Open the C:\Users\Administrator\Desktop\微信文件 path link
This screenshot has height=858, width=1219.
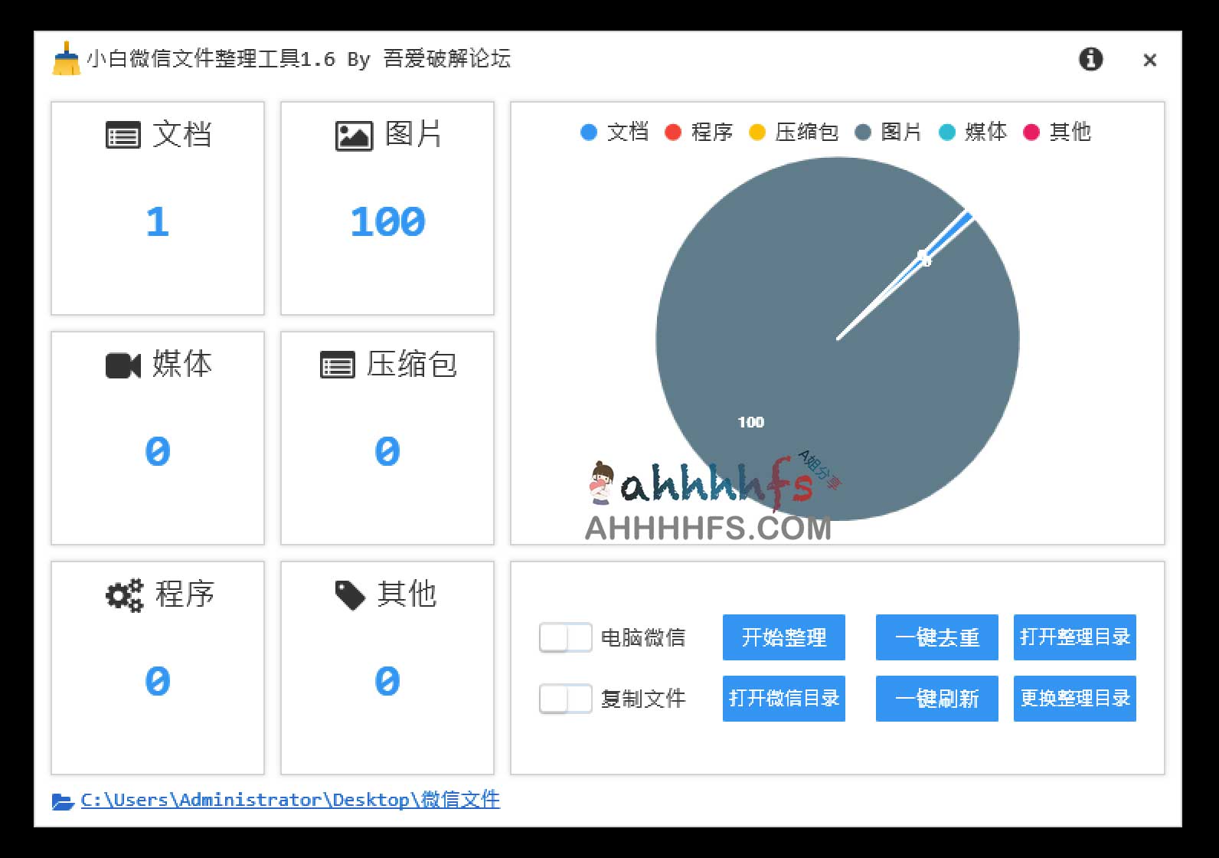pos(290,800)
